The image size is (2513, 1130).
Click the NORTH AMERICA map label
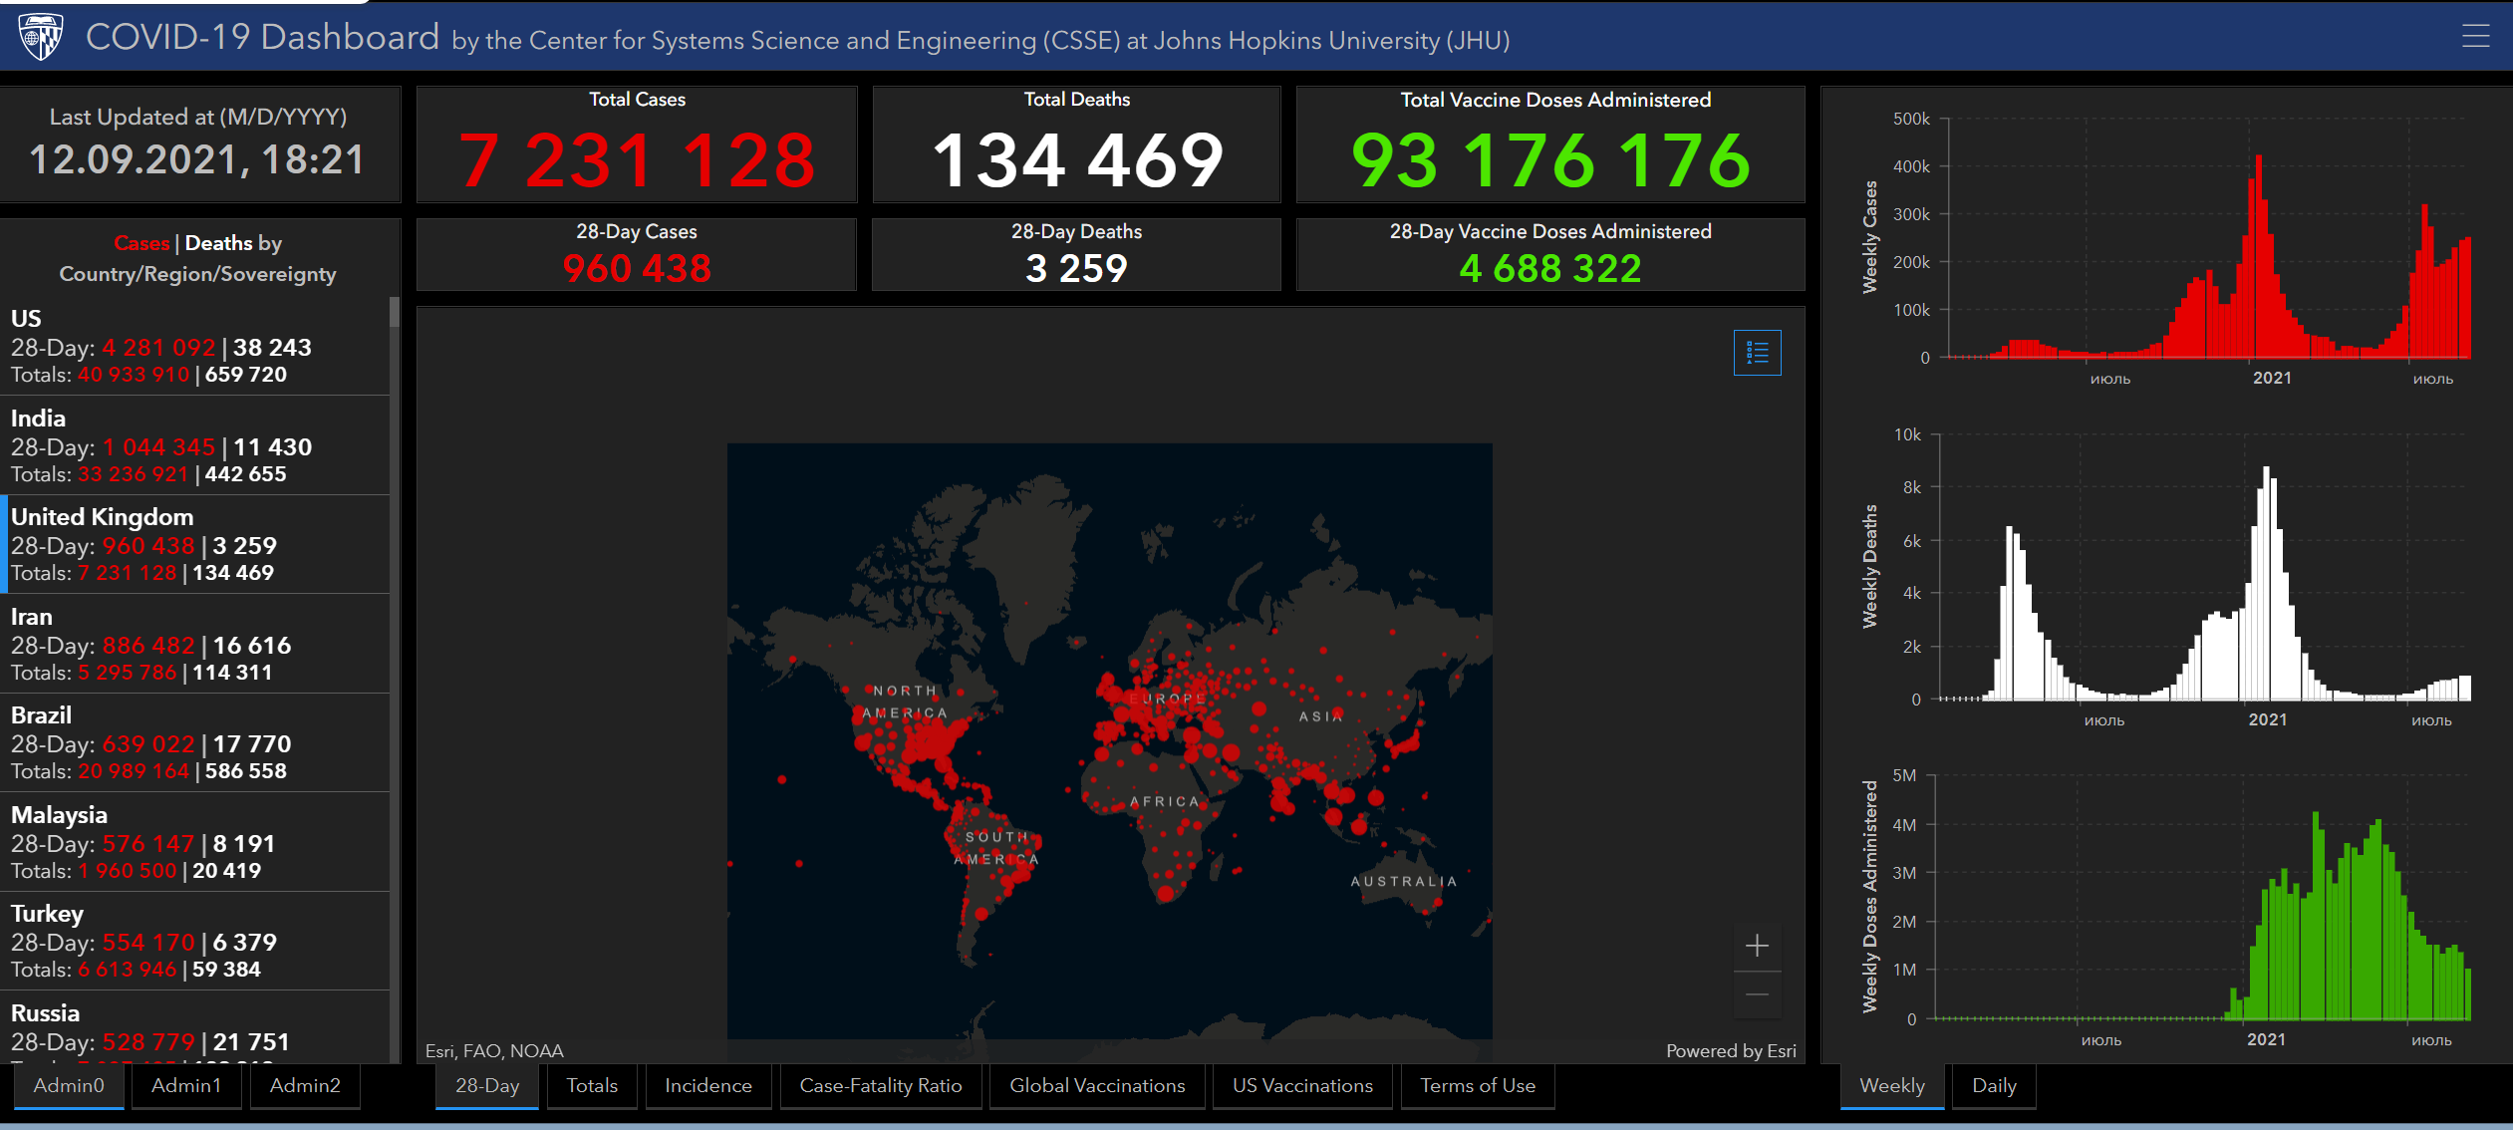[905, 702]
